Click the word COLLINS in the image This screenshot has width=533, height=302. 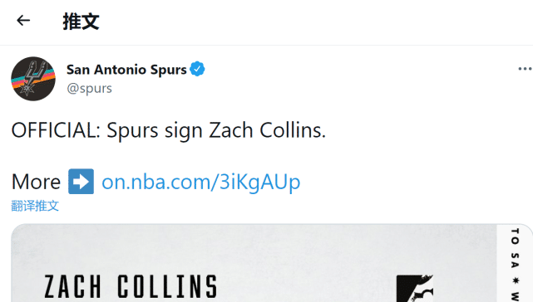tap(167, 287)
